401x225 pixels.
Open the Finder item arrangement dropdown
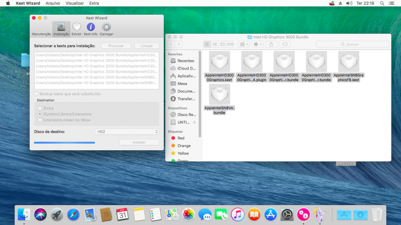244,44
